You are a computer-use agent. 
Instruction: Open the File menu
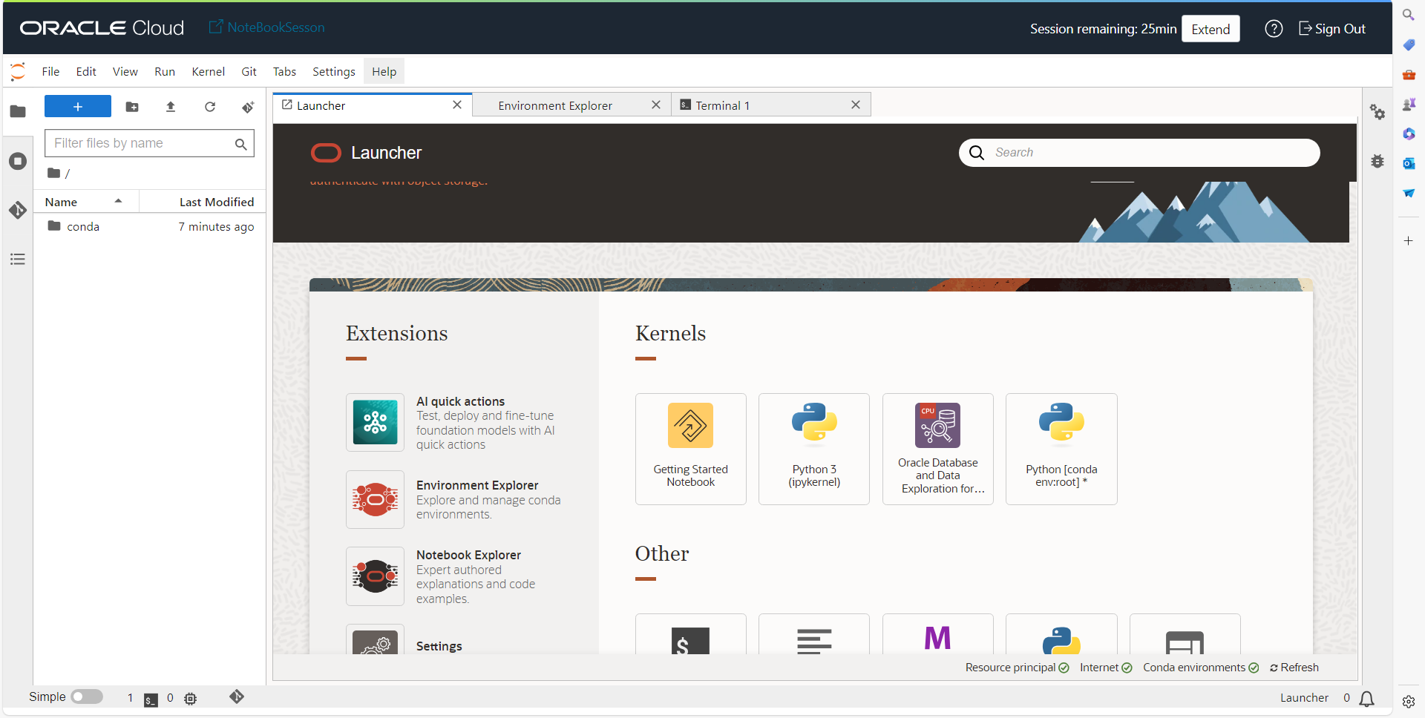click(x=50, y=72)
